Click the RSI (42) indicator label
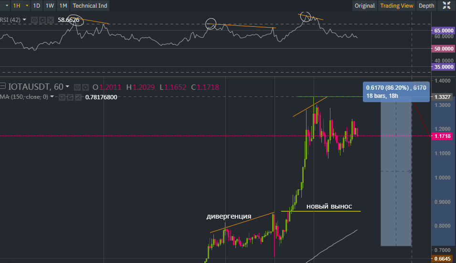This screenshot has width=456, height=263. pyautogui.click(x=10, y=20)
